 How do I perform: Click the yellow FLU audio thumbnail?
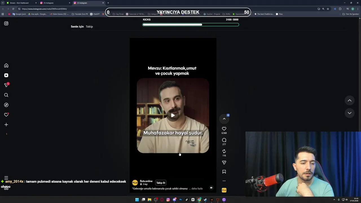[224, 190]
